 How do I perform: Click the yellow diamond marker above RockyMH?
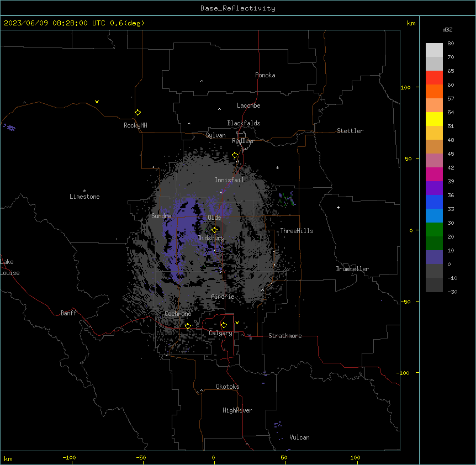(x=138, y=113)
